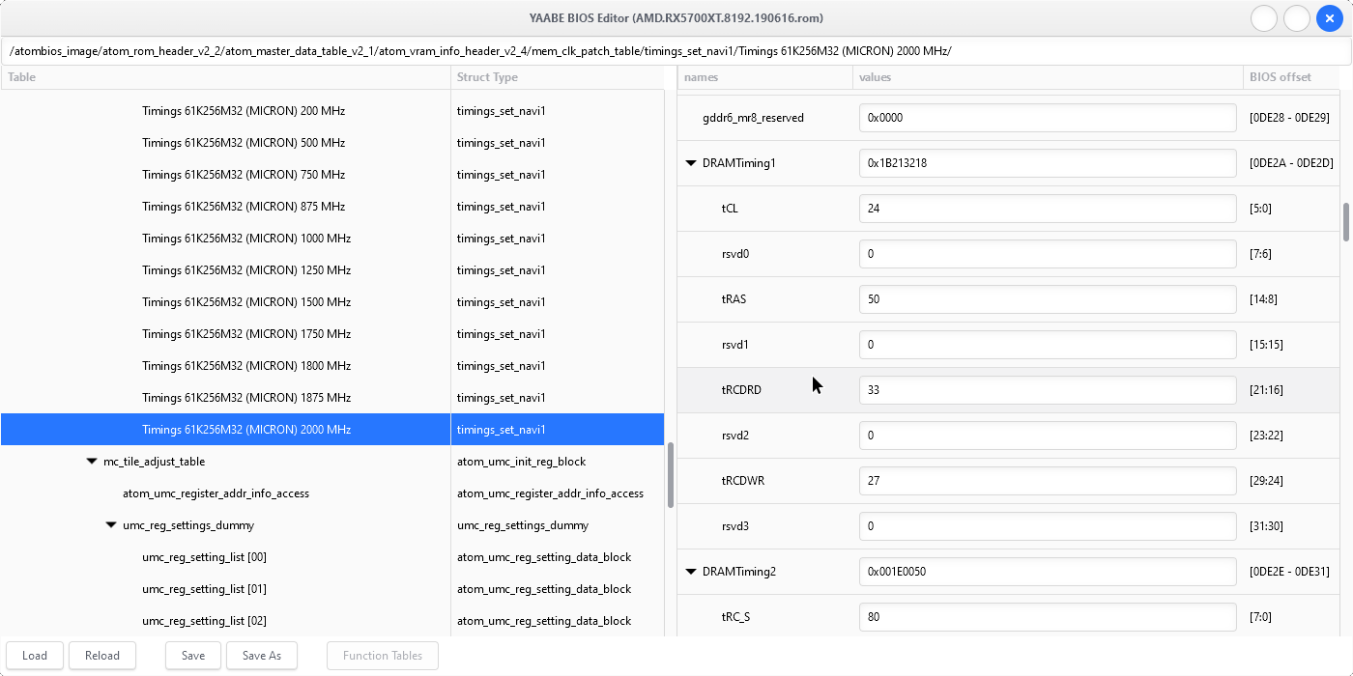Select Timings 61K256M32 (MICRON) 1750 MHz row
Image resolution: width=1353 pixels, height=676 pixels.
point(332,334)
